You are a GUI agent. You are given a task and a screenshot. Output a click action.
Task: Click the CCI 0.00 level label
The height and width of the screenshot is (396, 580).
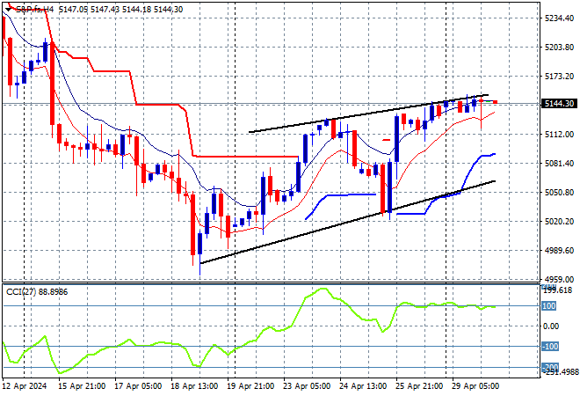tap(550, 326)
